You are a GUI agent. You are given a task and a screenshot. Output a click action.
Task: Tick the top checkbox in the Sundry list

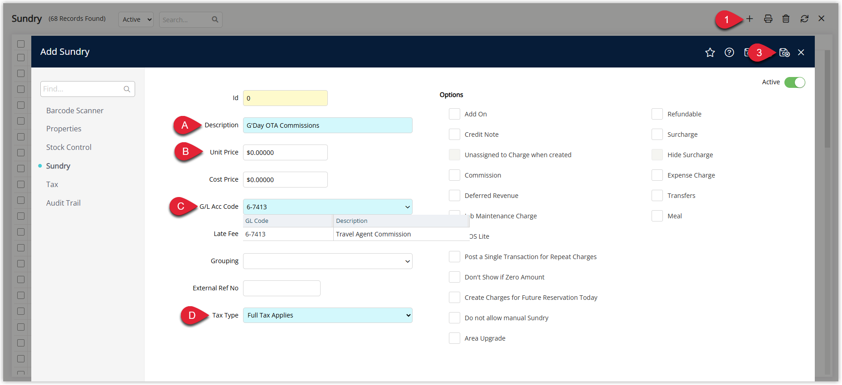point(21,44)
